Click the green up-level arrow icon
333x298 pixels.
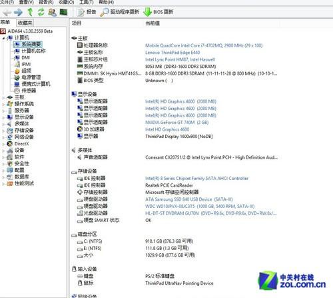pos(30,12)
